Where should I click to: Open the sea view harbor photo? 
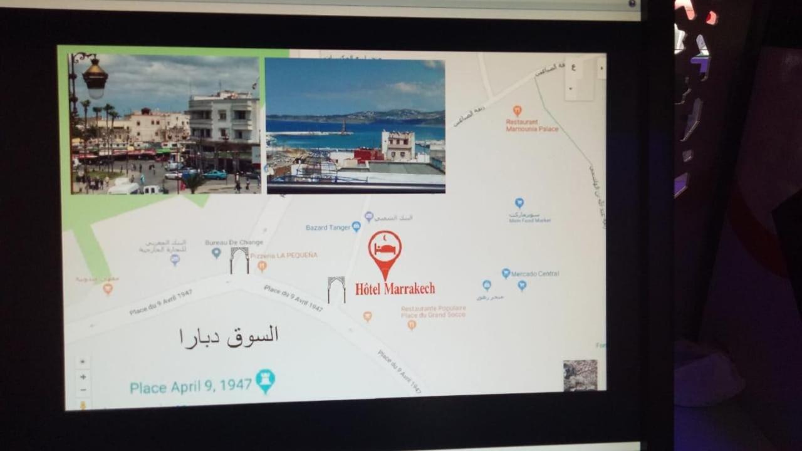click(355, 125)
